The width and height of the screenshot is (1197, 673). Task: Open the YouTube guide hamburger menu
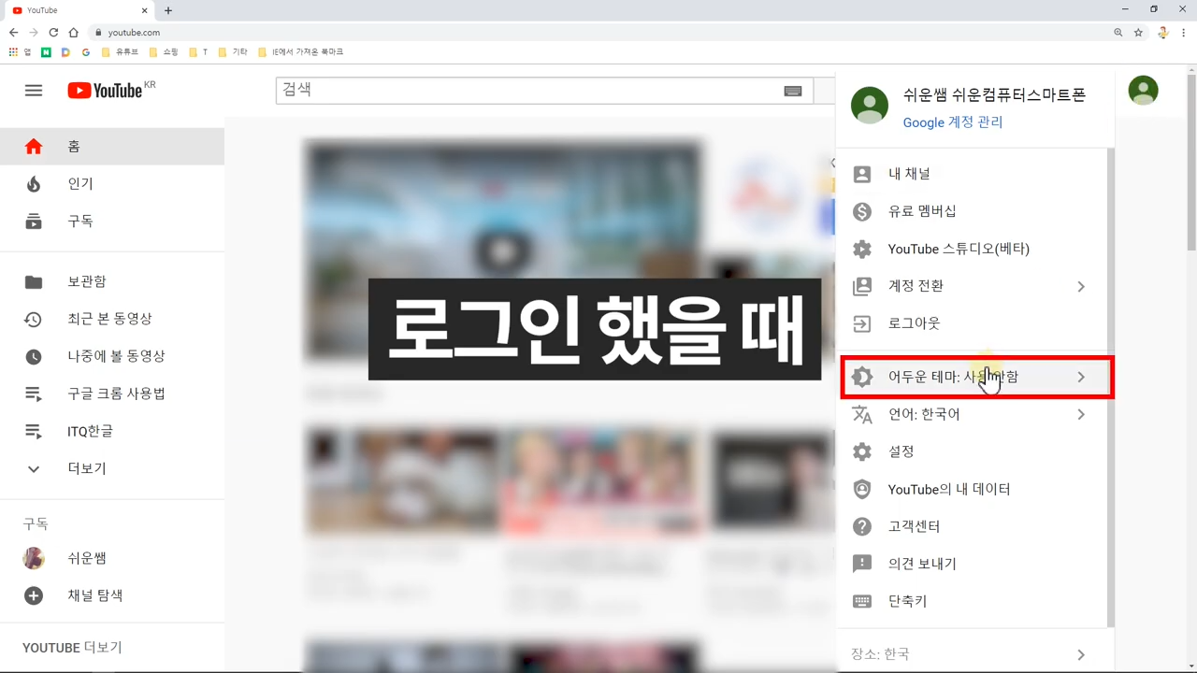(34, 91)
